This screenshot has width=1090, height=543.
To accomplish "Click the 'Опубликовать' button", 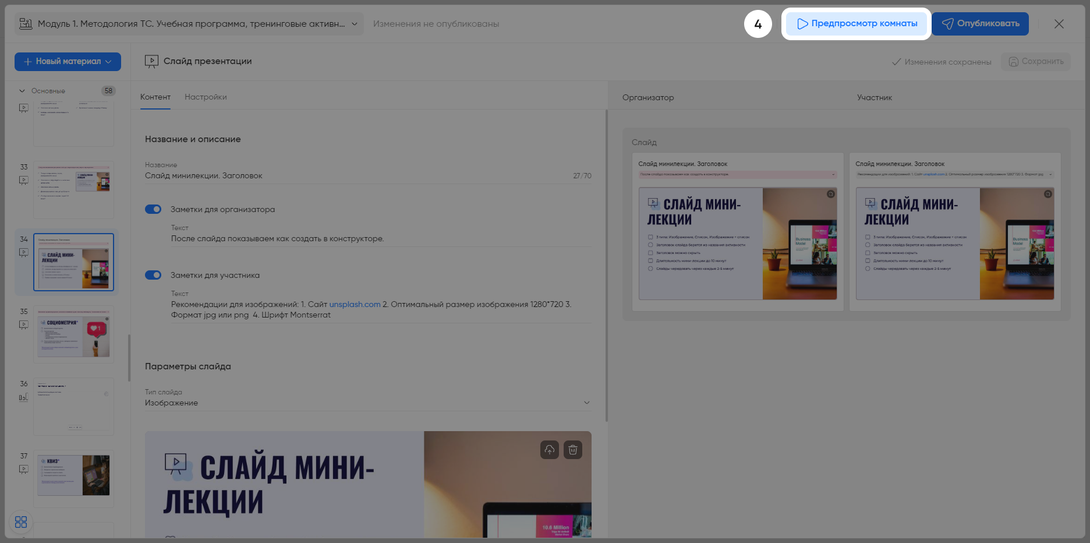I will [x=980, y=24].
